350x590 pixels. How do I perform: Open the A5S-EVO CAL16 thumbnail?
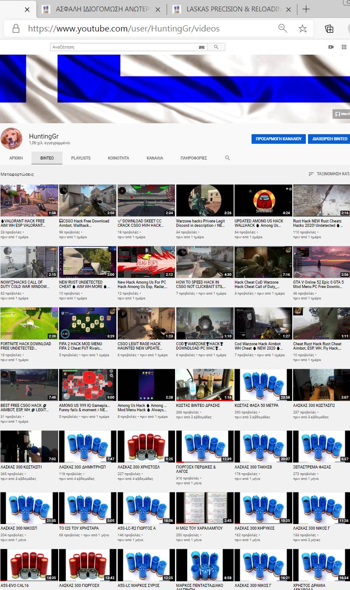[x=29, y=566]
